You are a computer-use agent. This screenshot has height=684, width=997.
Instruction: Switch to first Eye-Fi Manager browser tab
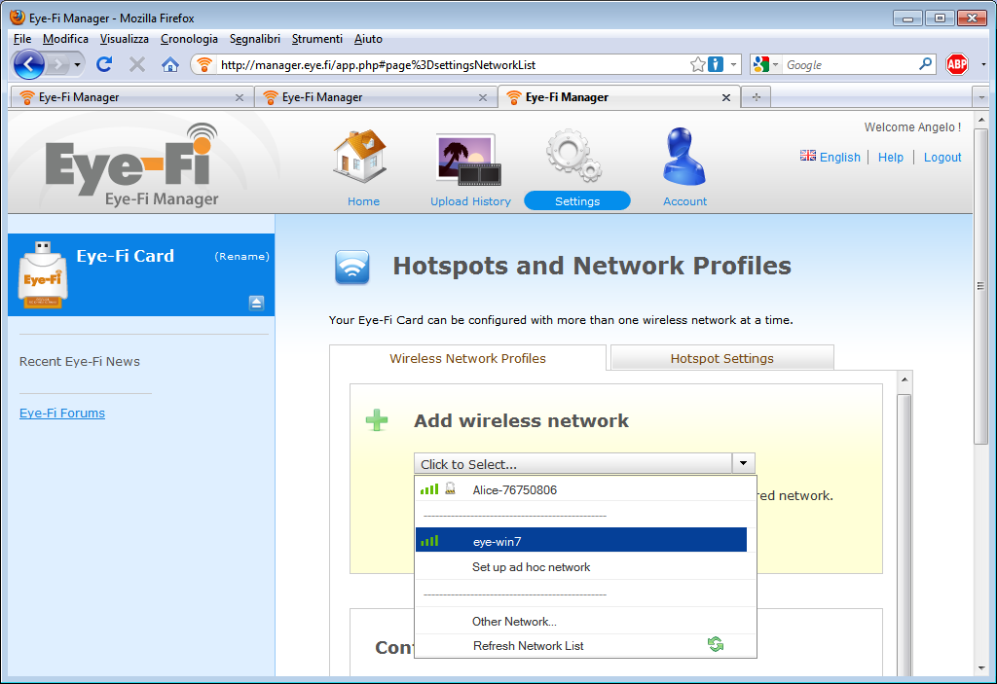point(131,97)
